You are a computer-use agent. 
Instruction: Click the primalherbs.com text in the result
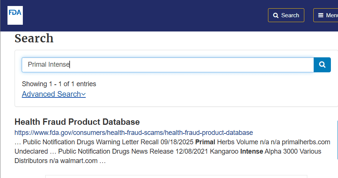click(x=306, y=142)
